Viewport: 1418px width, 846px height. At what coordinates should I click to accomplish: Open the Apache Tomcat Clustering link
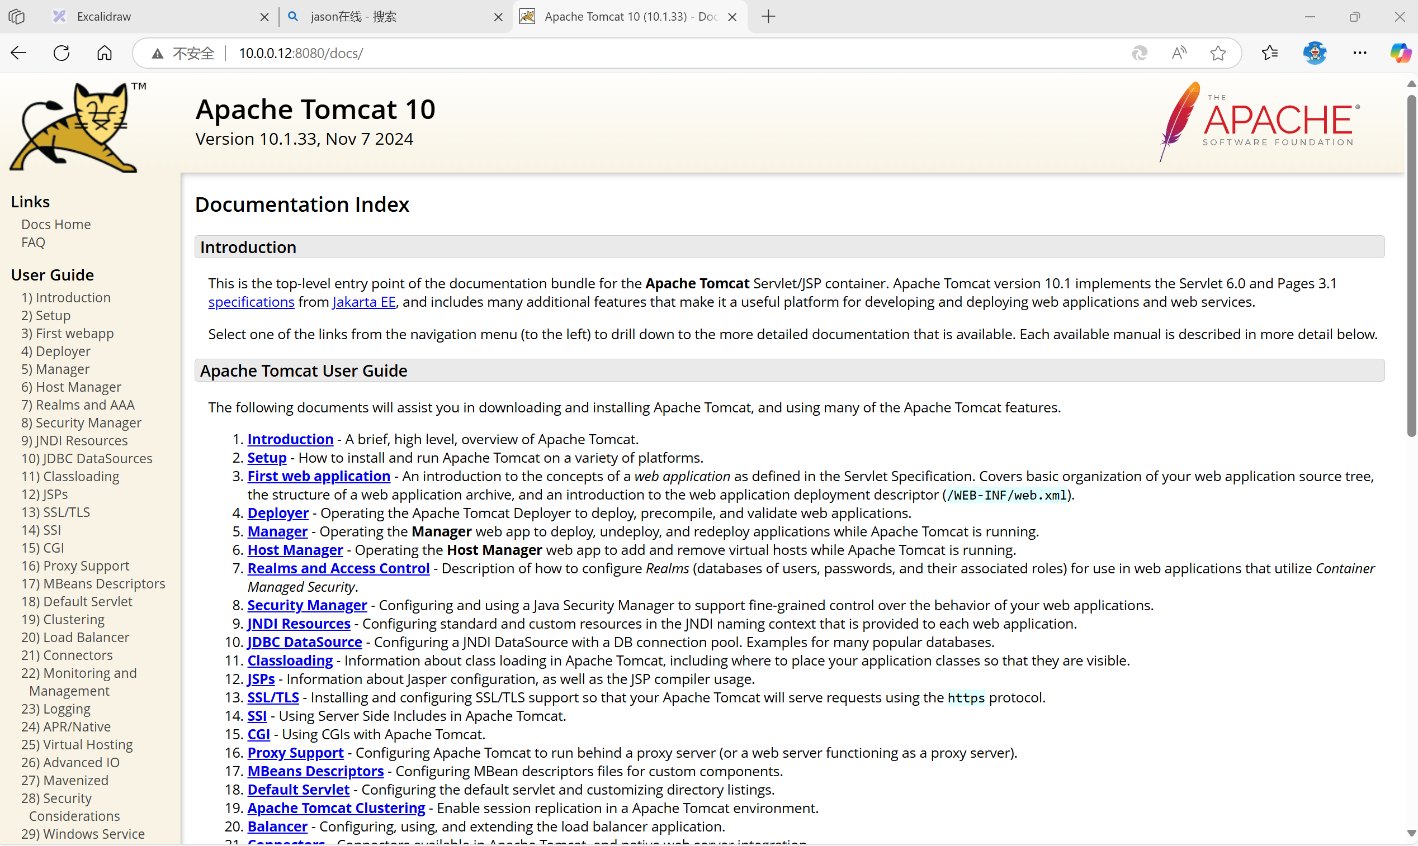[x=337, y=809]
